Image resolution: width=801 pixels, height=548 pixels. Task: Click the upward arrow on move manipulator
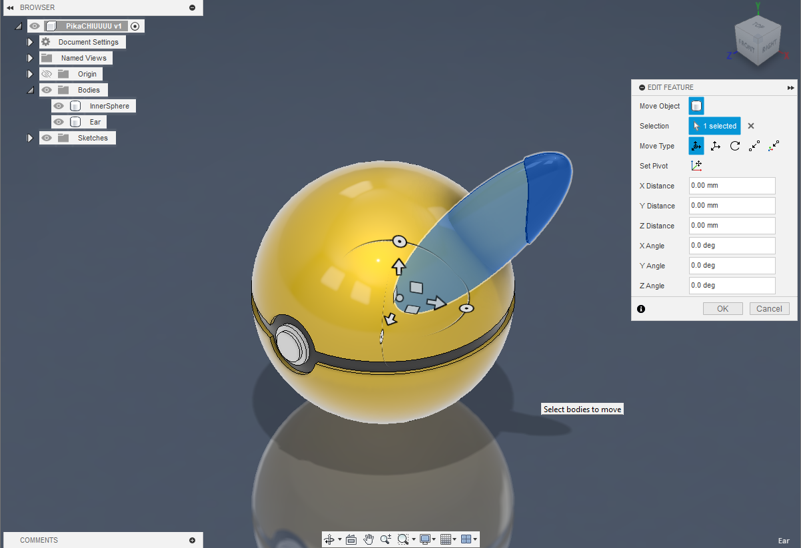click(399, 266)
